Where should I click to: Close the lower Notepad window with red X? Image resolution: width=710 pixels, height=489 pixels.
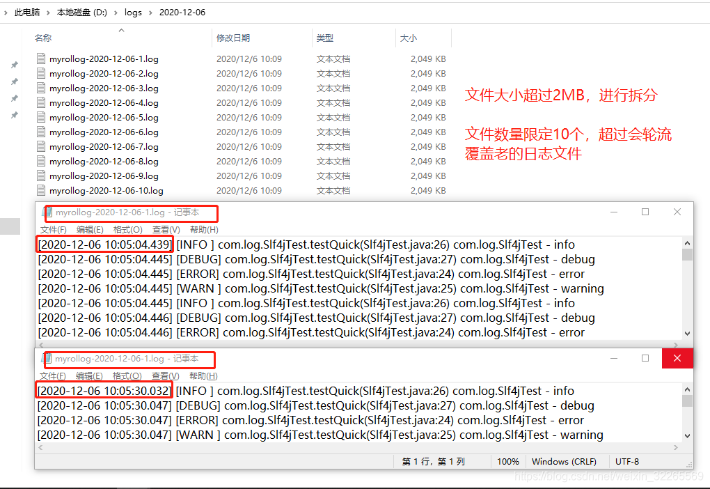[677, 359]
